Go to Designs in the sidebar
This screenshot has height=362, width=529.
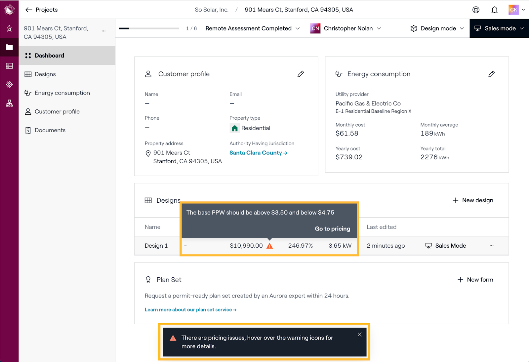coord(45,74)
